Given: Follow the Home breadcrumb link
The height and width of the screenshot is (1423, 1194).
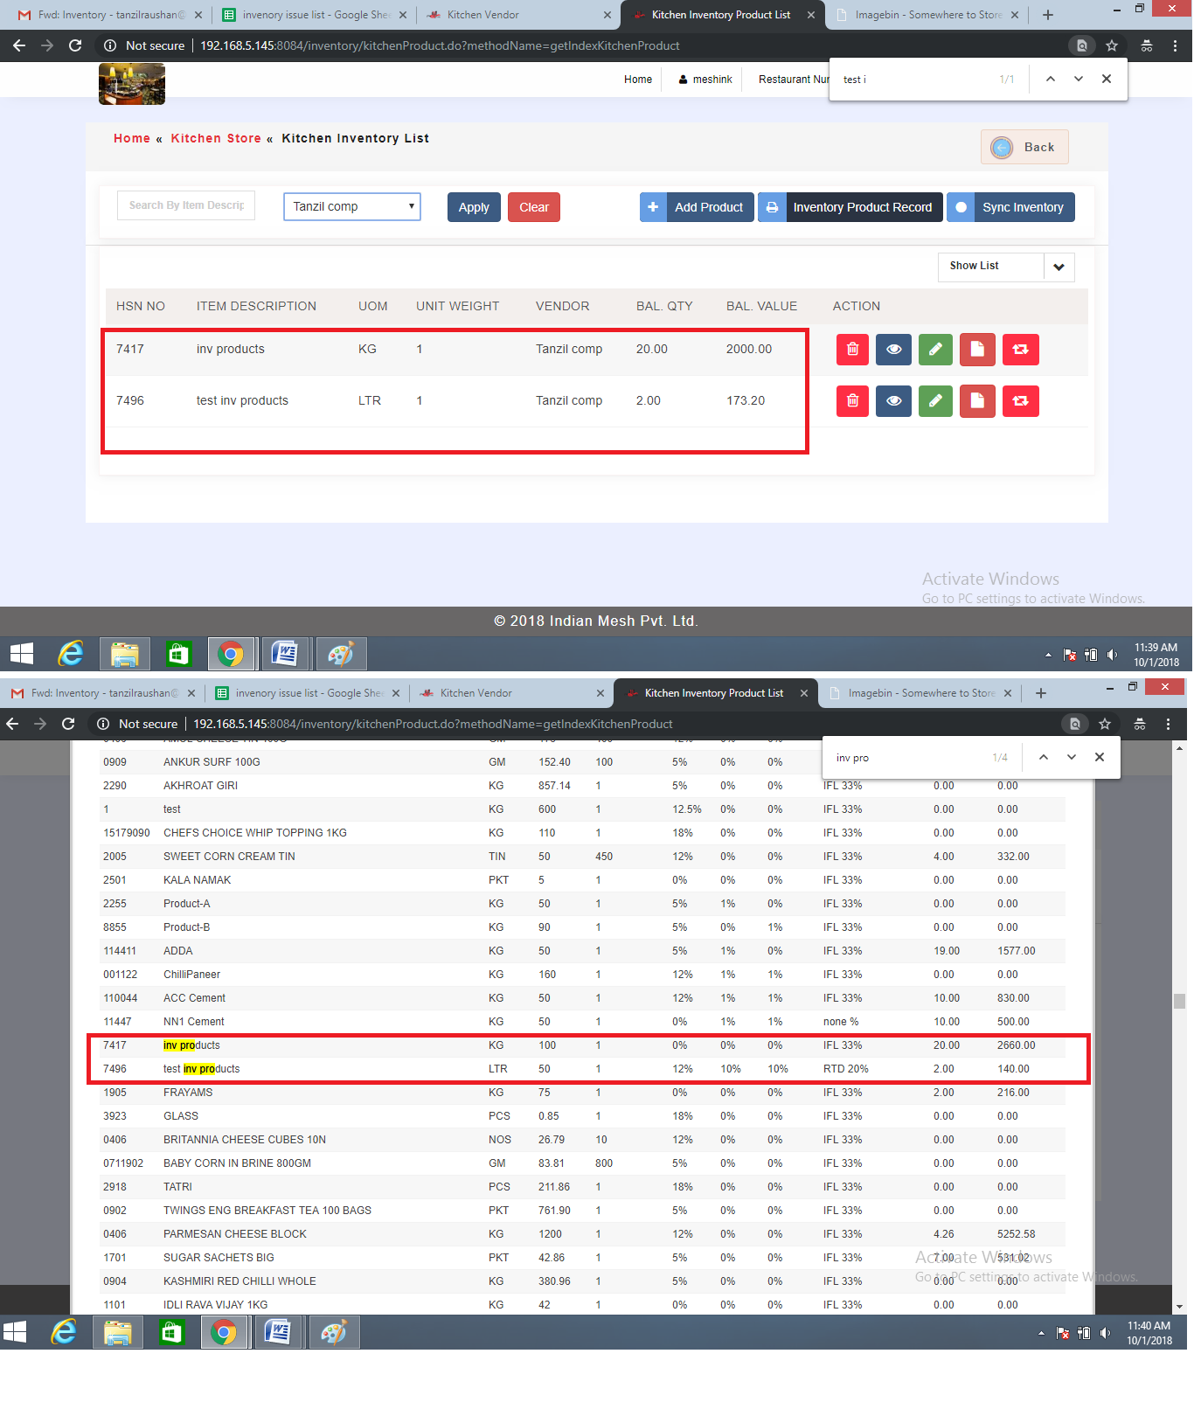Looking at the screenshot, I should pos(132,138).
